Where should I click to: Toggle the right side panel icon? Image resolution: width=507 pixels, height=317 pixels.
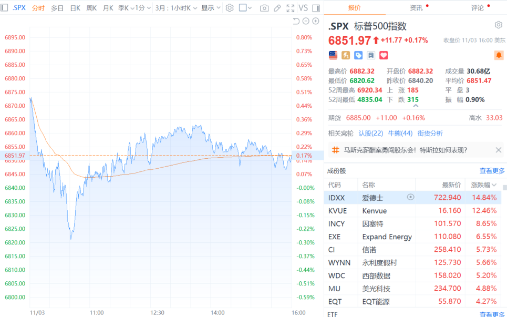pos(316,8)
